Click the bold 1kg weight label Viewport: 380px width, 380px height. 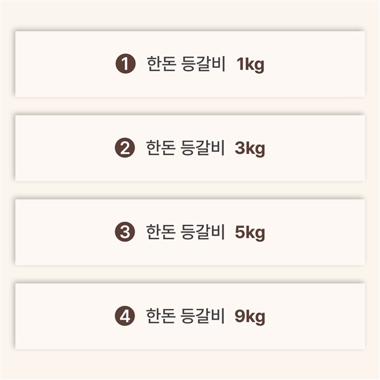tap(250, 65)
